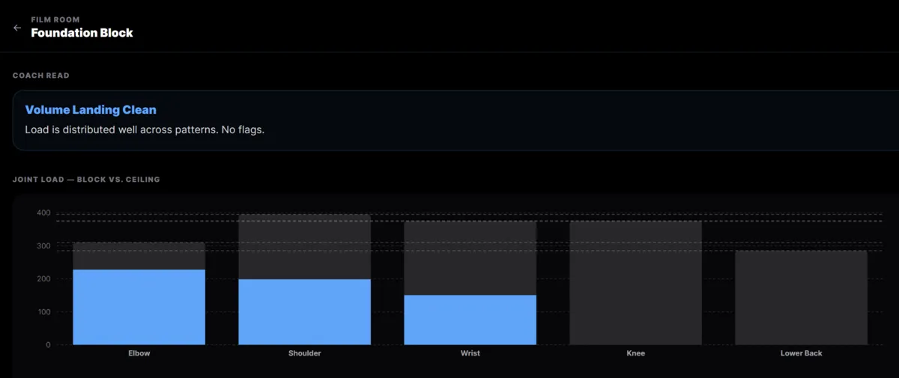Open the Volume Landing Clean heading
This screenshot has height=378, width=899.
[x=91, y=109]
